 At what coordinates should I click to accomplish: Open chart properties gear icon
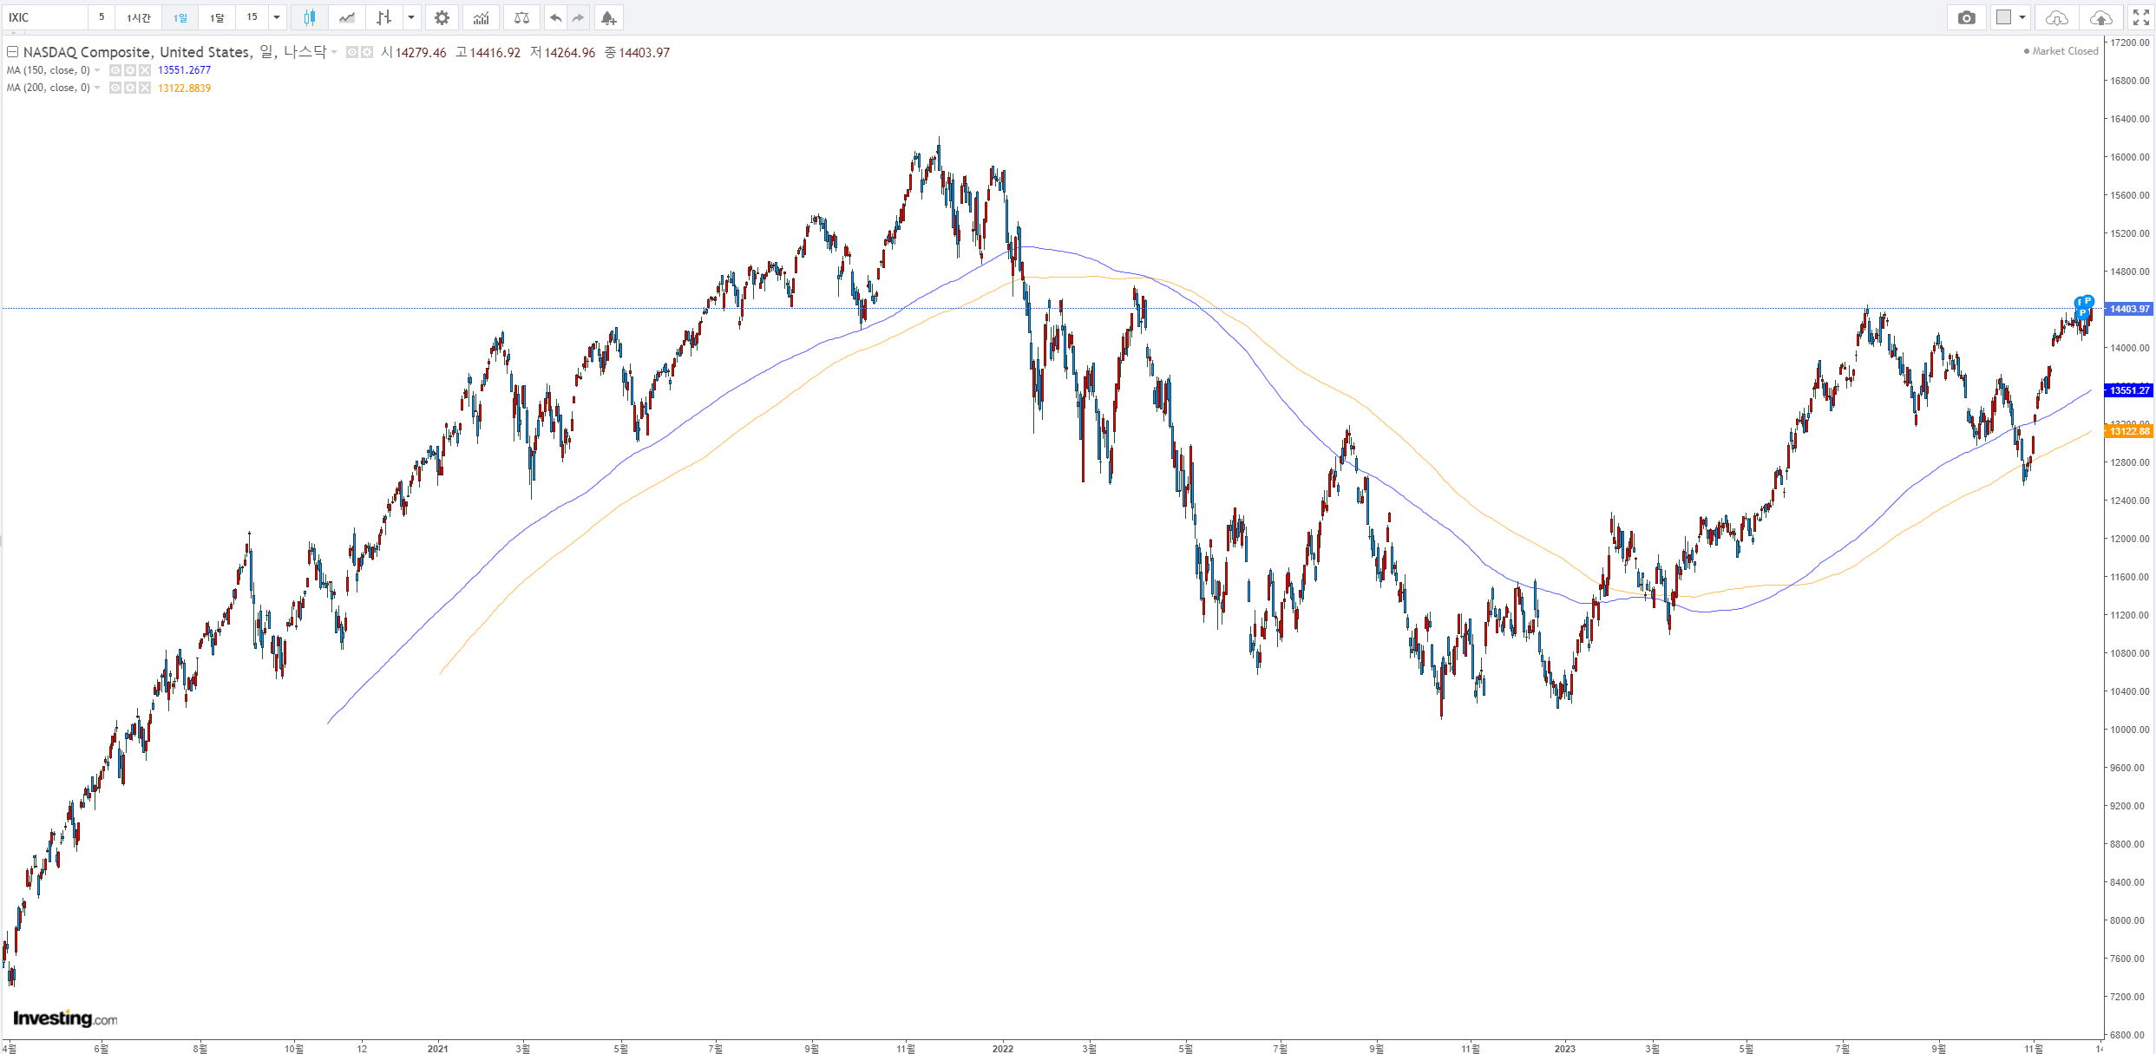coord(442,17)
